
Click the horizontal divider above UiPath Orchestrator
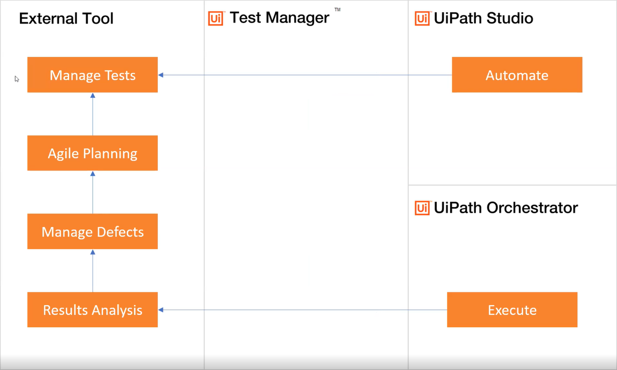click(x=512, y=185)
